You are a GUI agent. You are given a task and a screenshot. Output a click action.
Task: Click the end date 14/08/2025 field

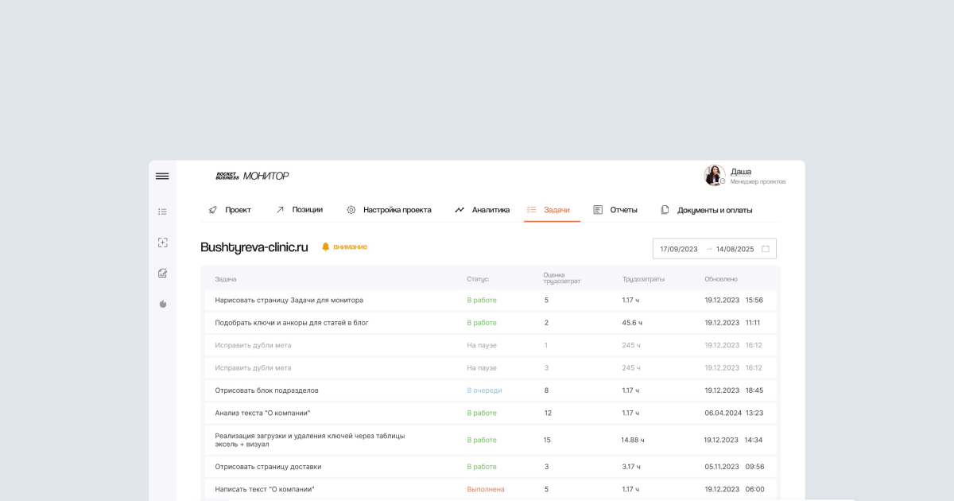(x=735, y=249)
